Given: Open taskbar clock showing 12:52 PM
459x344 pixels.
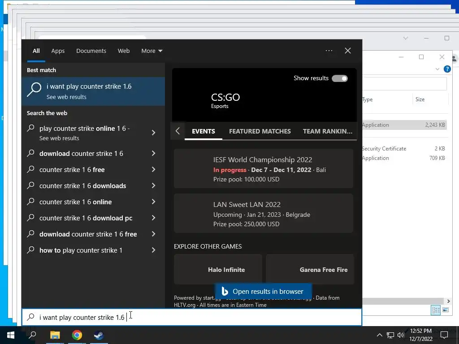Looking at the screenshot, I should (420, 335).
